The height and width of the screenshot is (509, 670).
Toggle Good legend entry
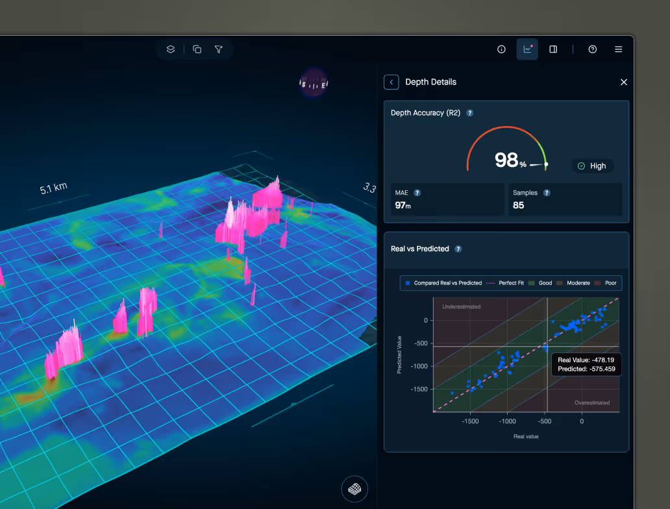(540, 283)
